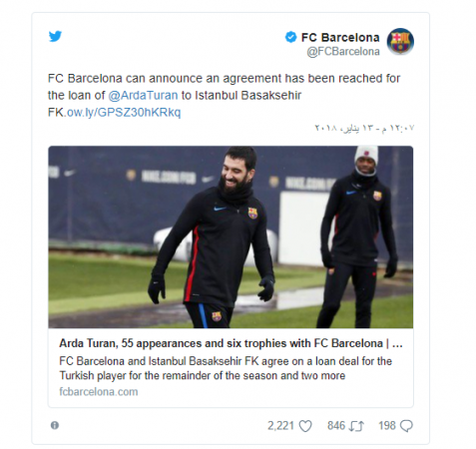Like the tweet with heart icon
The height and width of the screenshot is (449, 476).
tap(305, 426)
